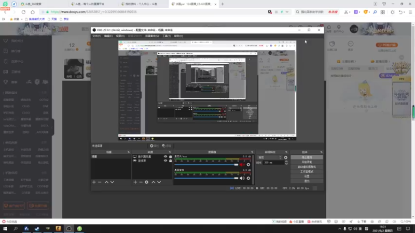The image size is (415, 233).
Task: Click the studio mode button in Controls
Action: (x=307, y=172)
